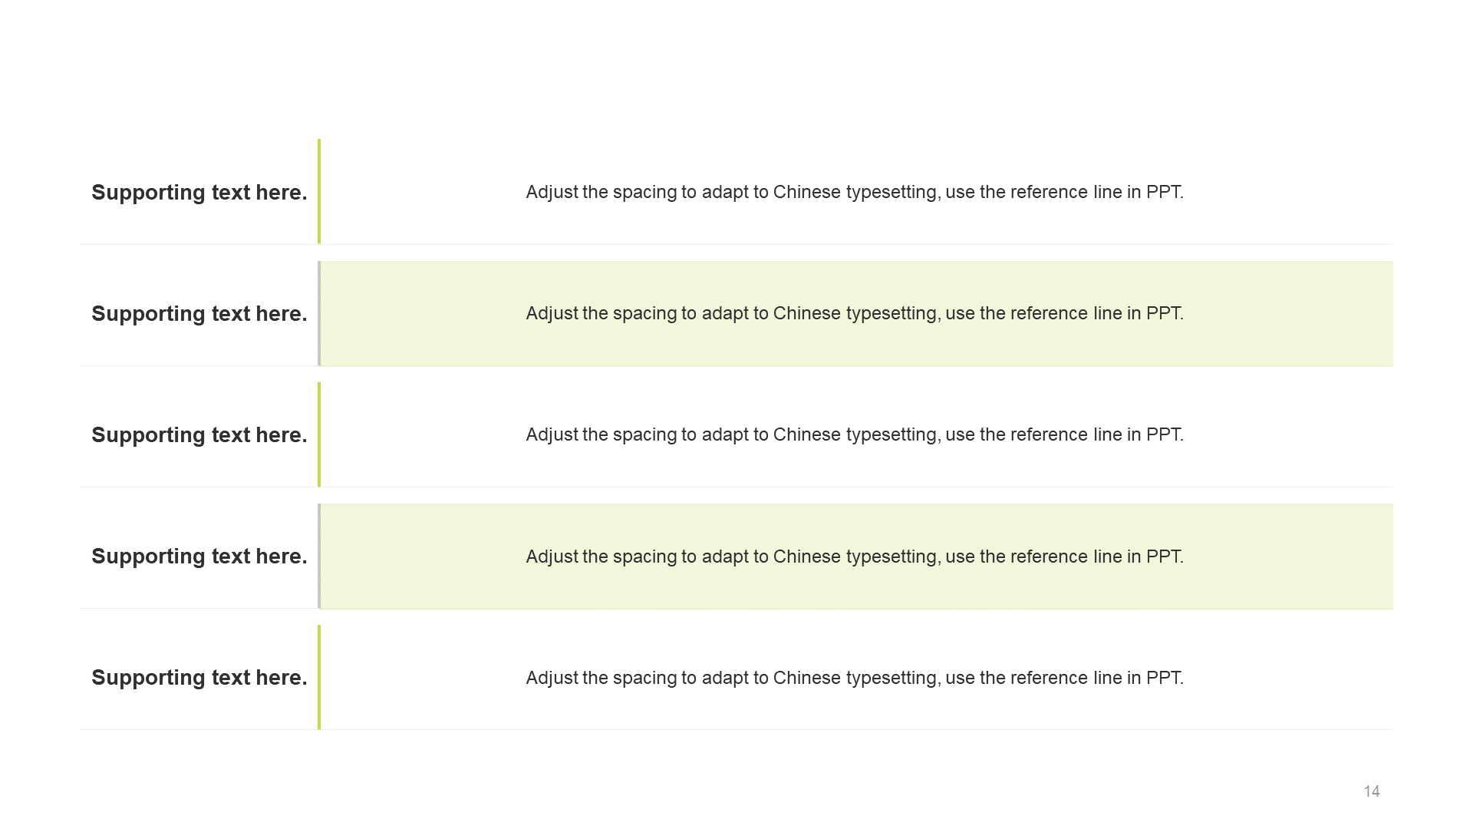Click the third row's "Supporting text here." heading

(x=199, y=435)
